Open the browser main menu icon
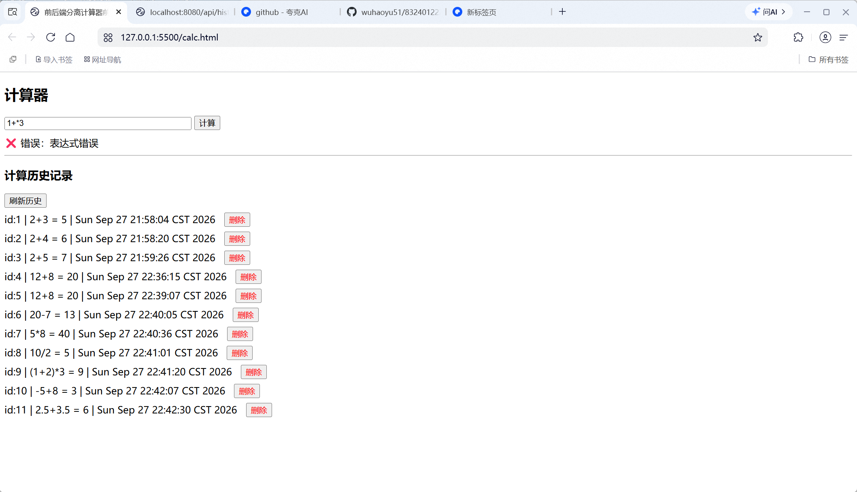 pyautogui.click(x=844, y=37)
